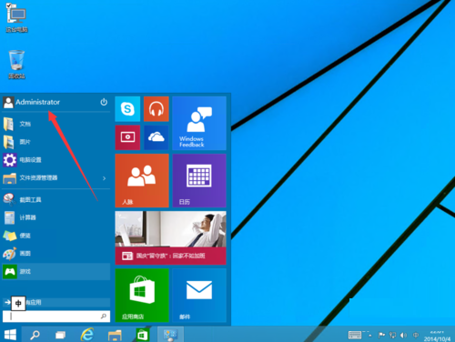This screenshot has width=455, height=342.
Task: Open network tray icon
Action: click(x=393, y=335)
